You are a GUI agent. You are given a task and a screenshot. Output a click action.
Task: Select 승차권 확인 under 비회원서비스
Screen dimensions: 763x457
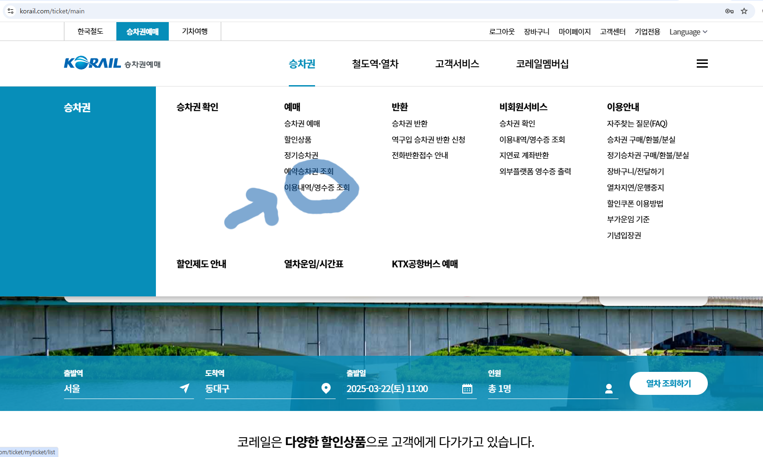517,123
